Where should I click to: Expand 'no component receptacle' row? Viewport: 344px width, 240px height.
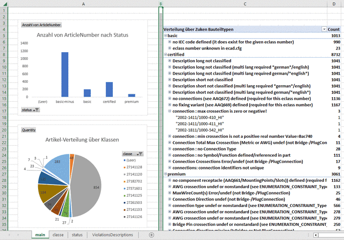pos(170,180)
